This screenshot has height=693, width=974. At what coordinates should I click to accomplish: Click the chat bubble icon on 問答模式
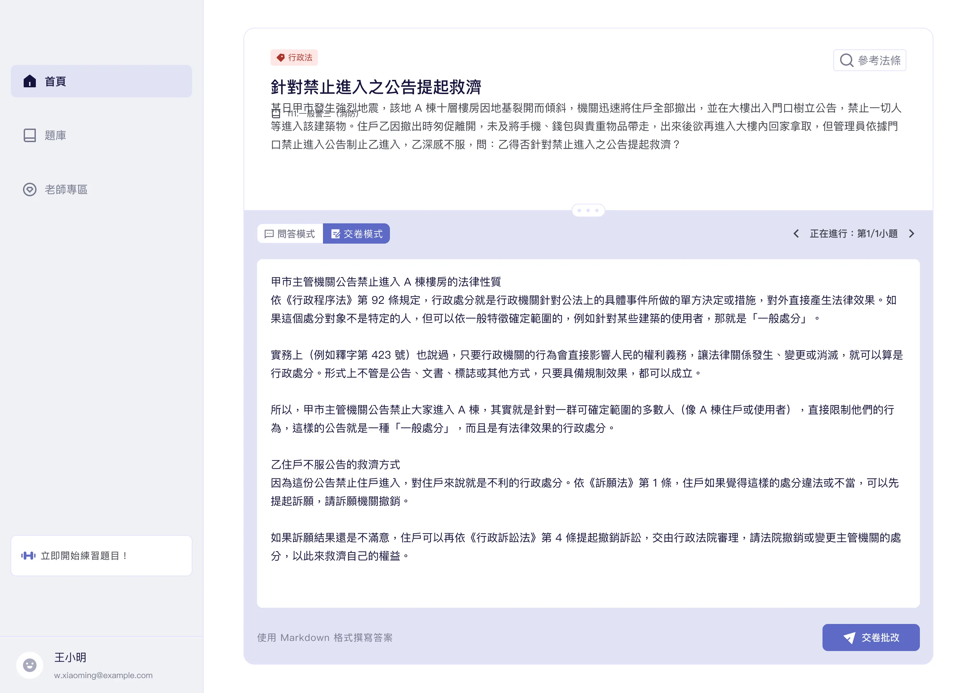point(269,233)
